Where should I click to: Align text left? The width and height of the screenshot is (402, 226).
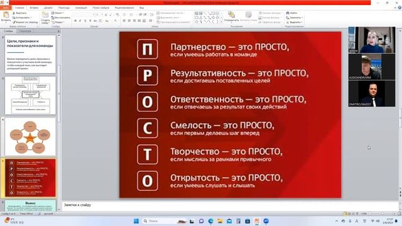124,21
